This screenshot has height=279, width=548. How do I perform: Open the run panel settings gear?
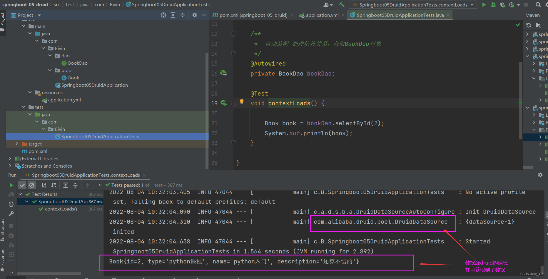540,175
